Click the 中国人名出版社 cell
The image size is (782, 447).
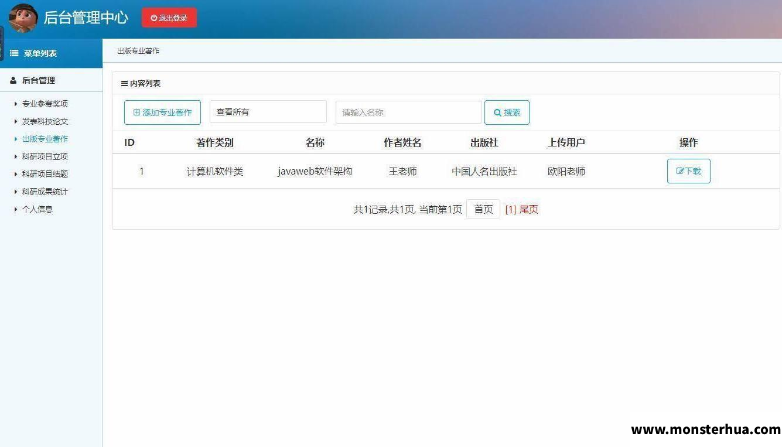tap(484, 172)
